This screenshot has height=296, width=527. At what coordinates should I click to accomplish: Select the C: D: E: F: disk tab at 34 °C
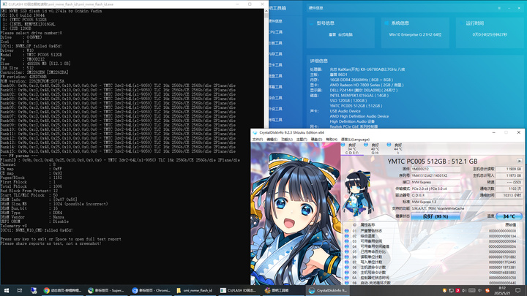click(x=352, y=148)
